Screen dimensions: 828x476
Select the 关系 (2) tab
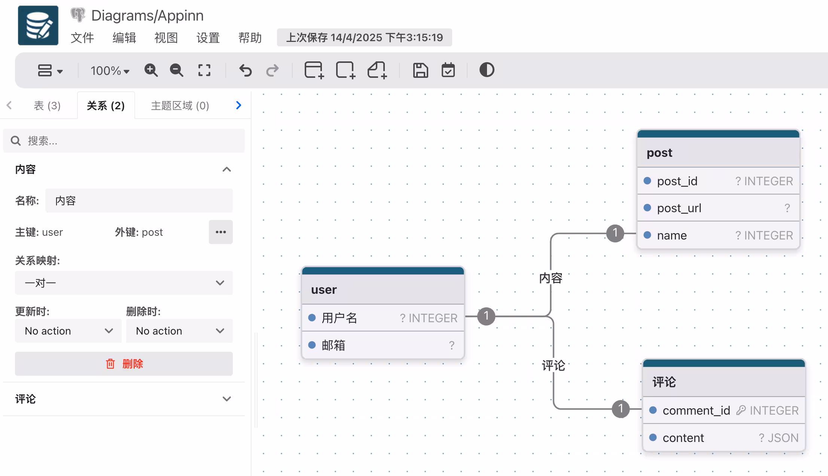pyautogui.click(x=106, y=106)
